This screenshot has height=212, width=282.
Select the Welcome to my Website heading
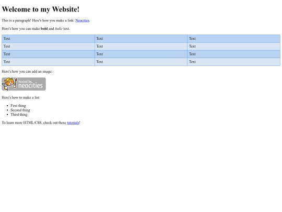[41, 9]
